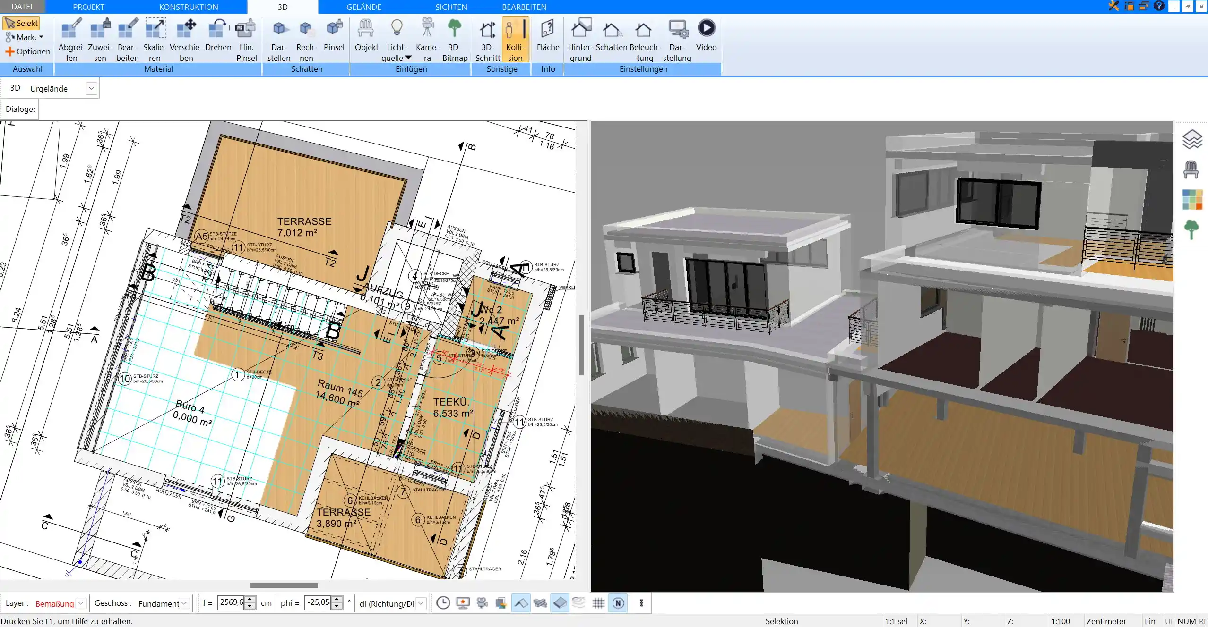Screen dimensions: 1208x627
Task: Click the phi angle input field
Action: tap(318, 602)
